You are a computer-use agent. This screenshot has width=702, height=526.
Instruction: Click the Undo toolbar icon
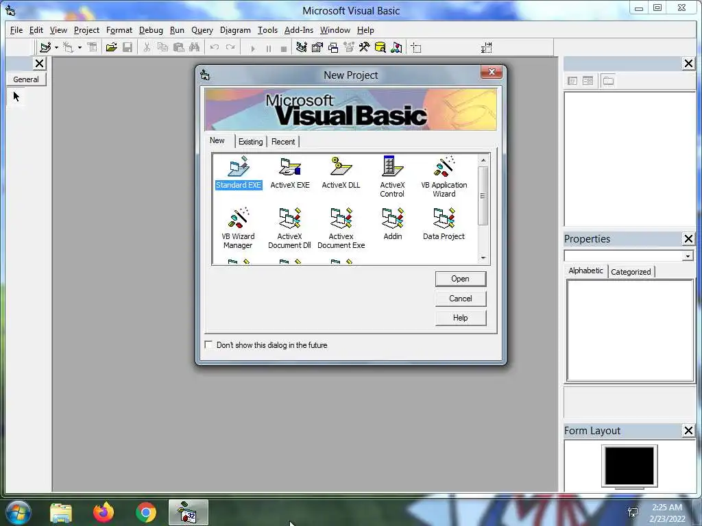[215, 47]
